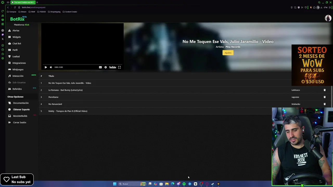
Task: Select the BotRix browser tab
Action: coord(23,2)
